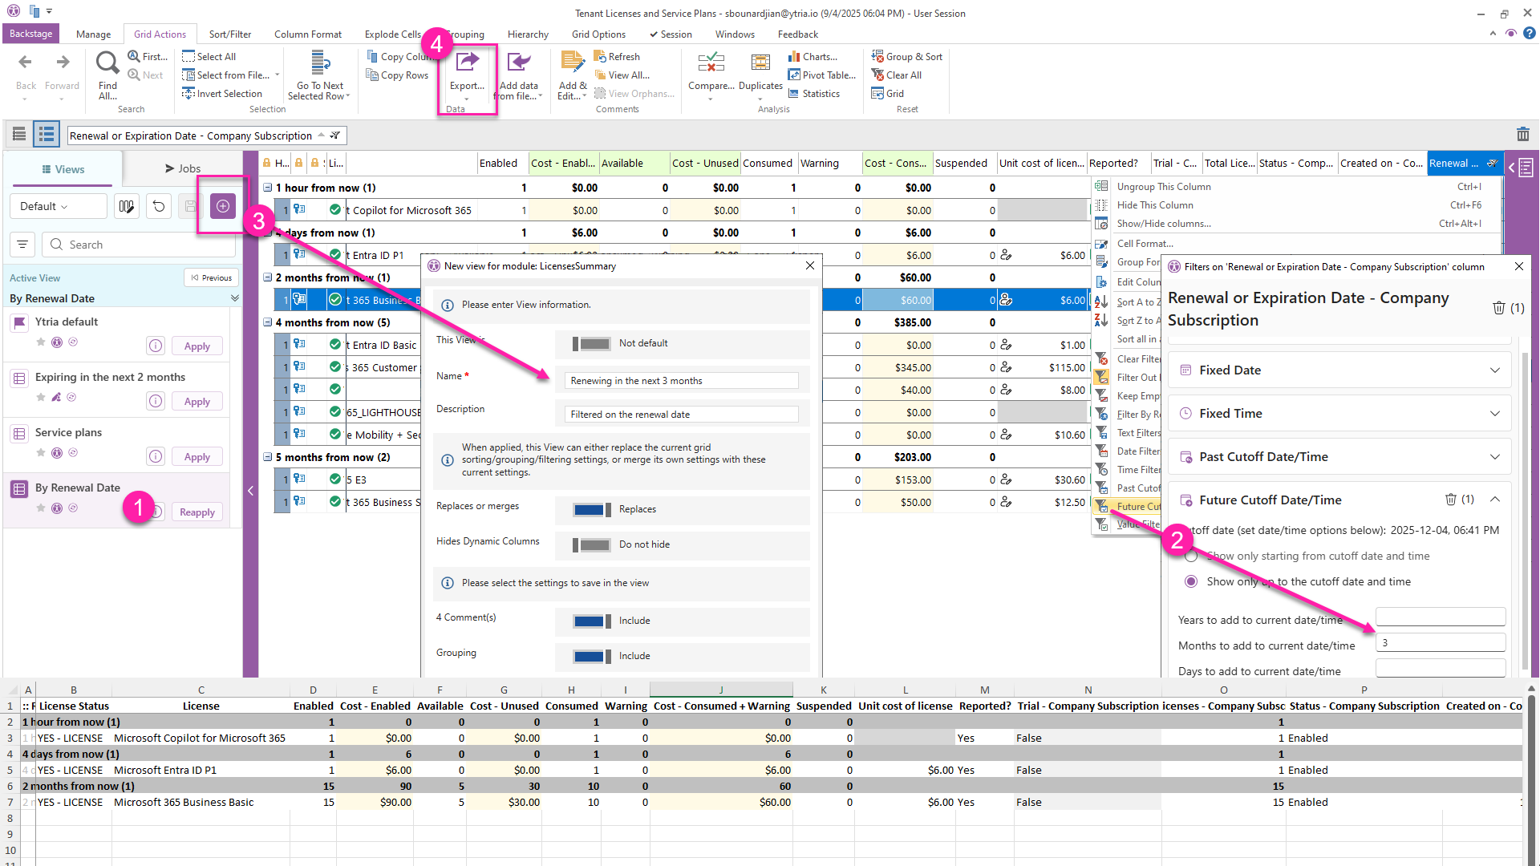
Task: Toggle the Replaces or merges switch
Action: coord(592,509)
